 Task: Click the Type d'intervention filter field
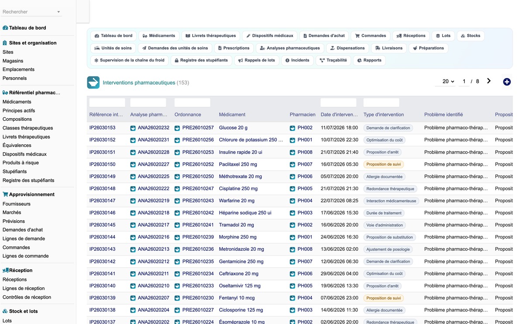[x=381, y=102]
